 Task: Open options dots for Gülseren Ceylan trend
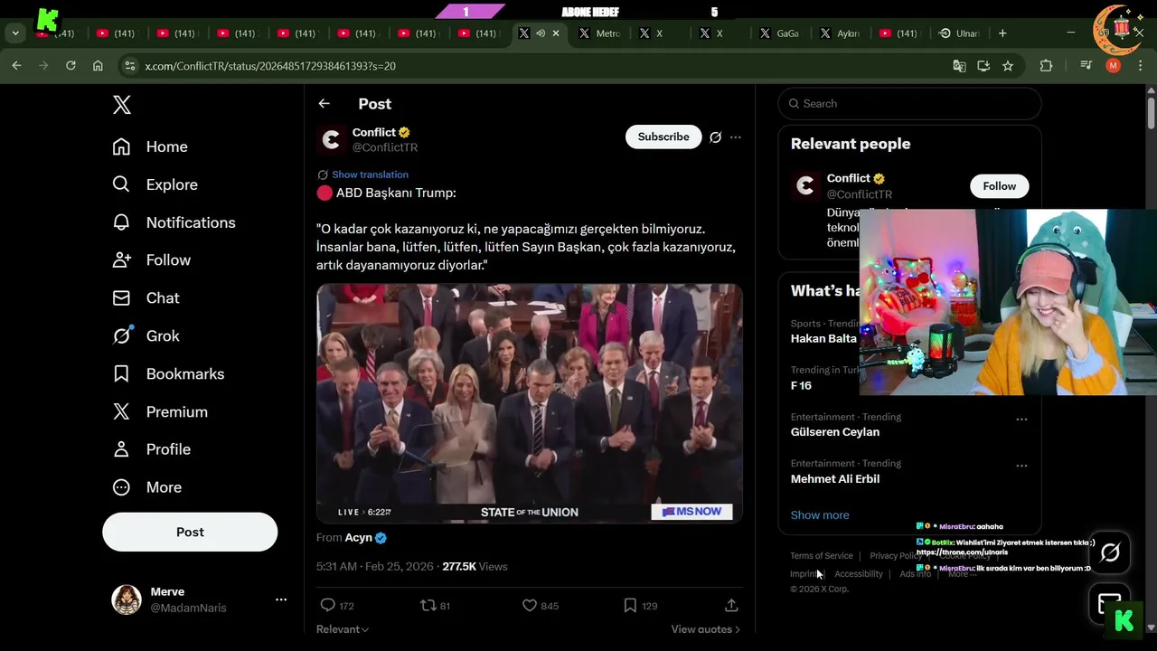[1021, 420]
